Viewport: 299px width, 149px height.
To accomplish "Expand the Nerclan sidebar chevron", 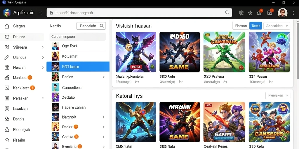I will [x=43, y=68].
